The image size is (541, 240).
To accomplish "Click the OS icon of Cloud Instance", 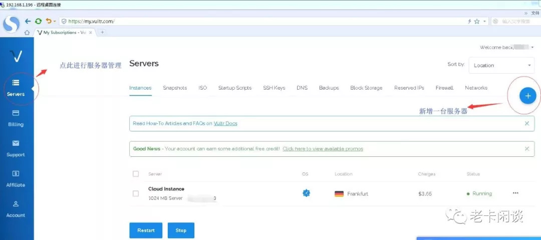I will [306, 193].
